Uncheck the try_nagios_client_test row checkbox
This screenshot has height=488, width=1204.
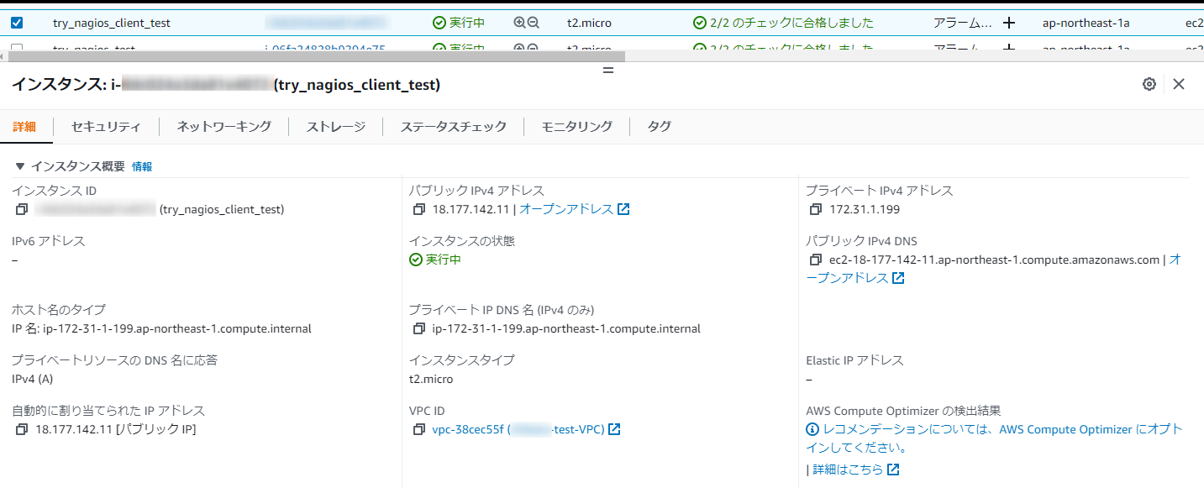point(17,23)
